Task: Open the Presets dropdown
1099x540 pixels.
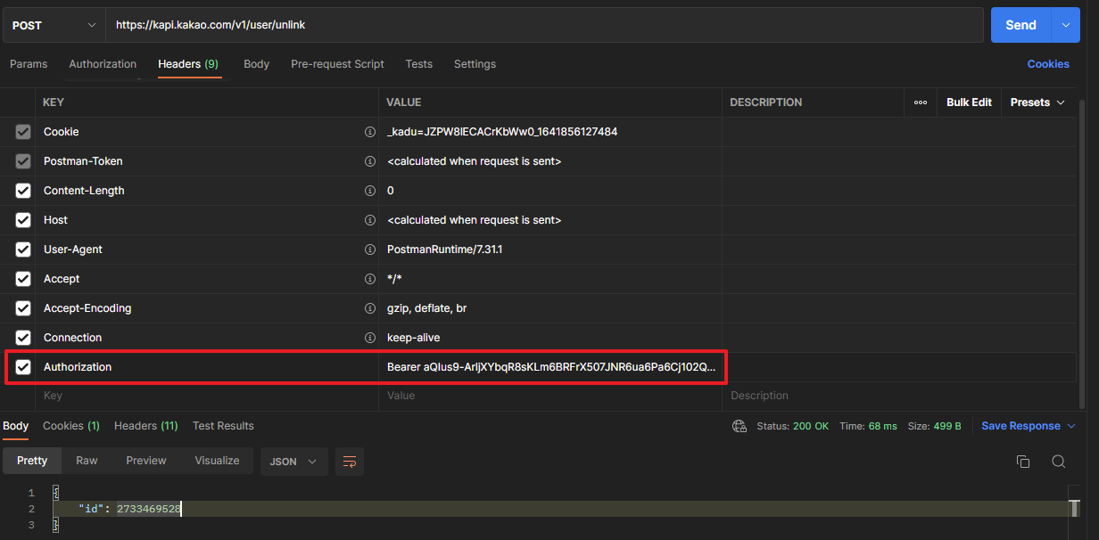Action: (x=1037, y=102)
